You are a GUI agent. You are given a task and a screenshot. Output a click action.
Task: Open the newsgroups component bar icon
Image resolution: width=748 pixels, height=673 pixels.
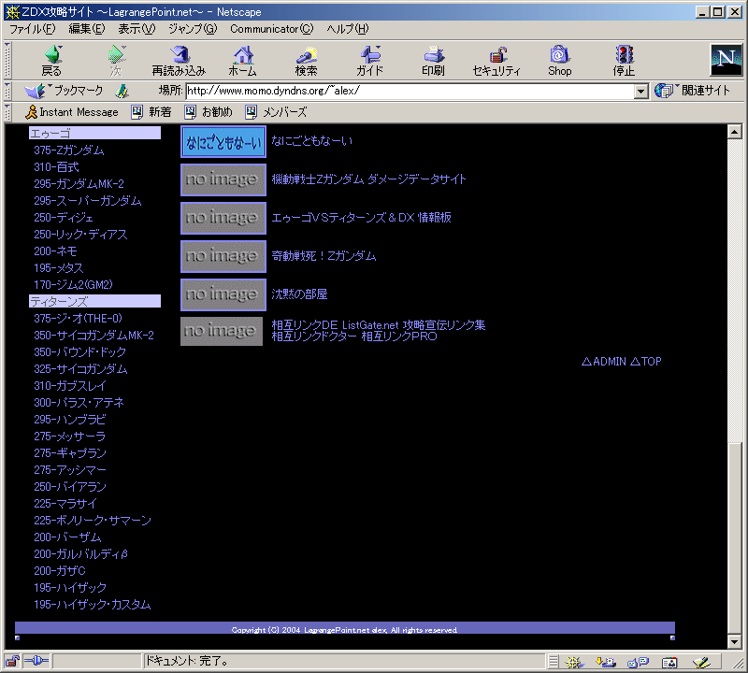(x=638, y=662)
